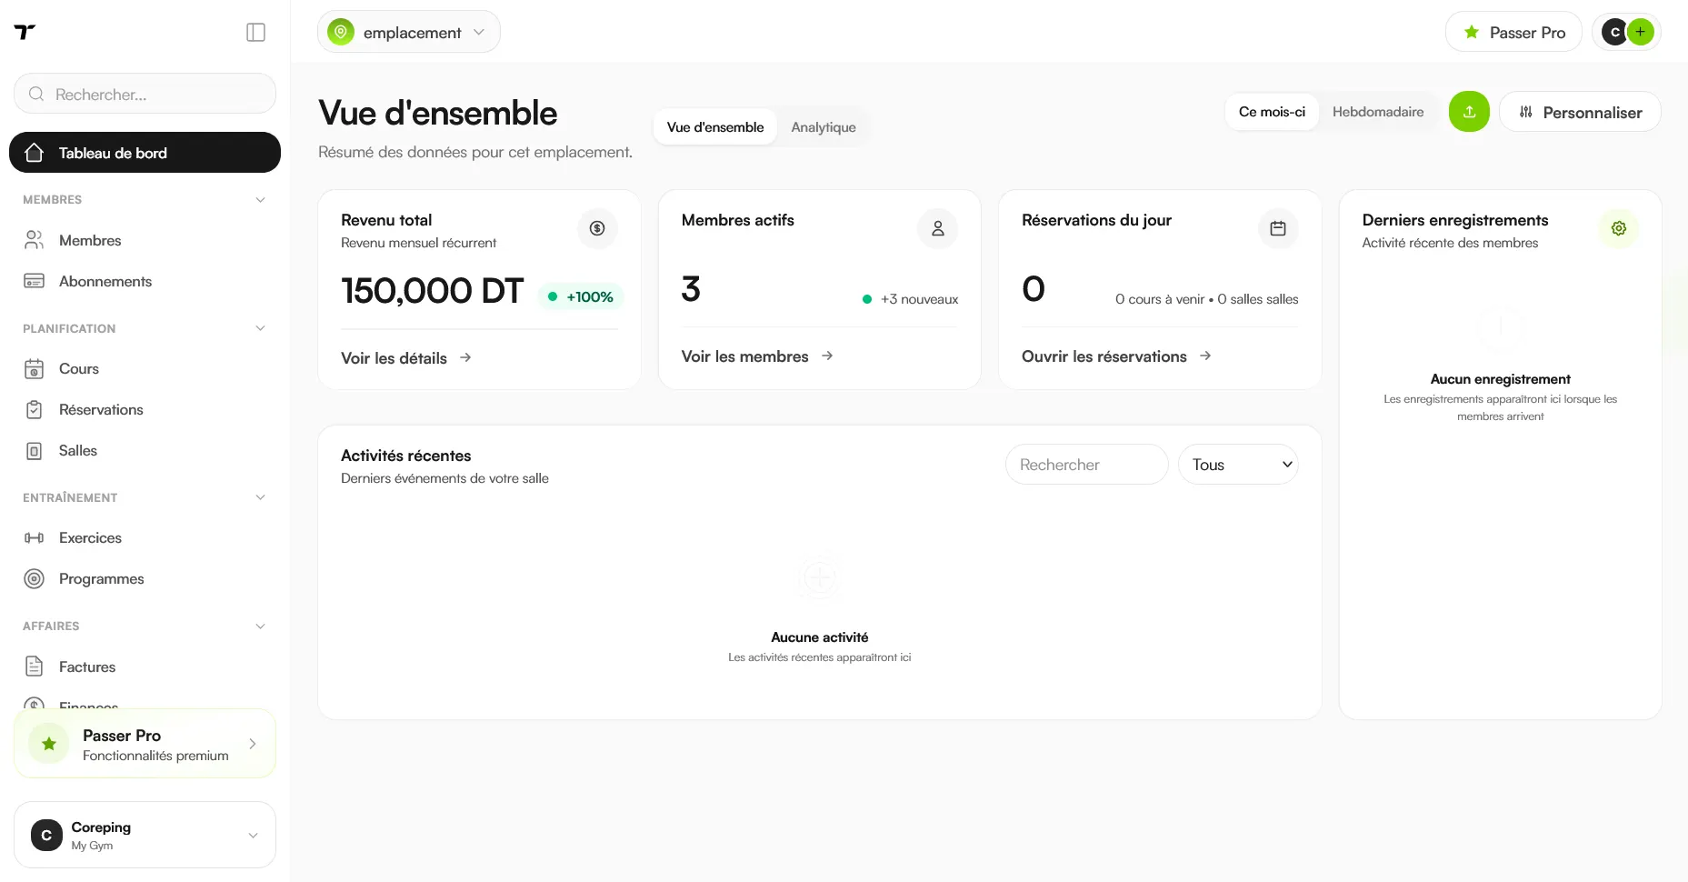1688x882 pixels.
Task: Focus the sidebar Rechercher... search field
Action: point(145,94)
